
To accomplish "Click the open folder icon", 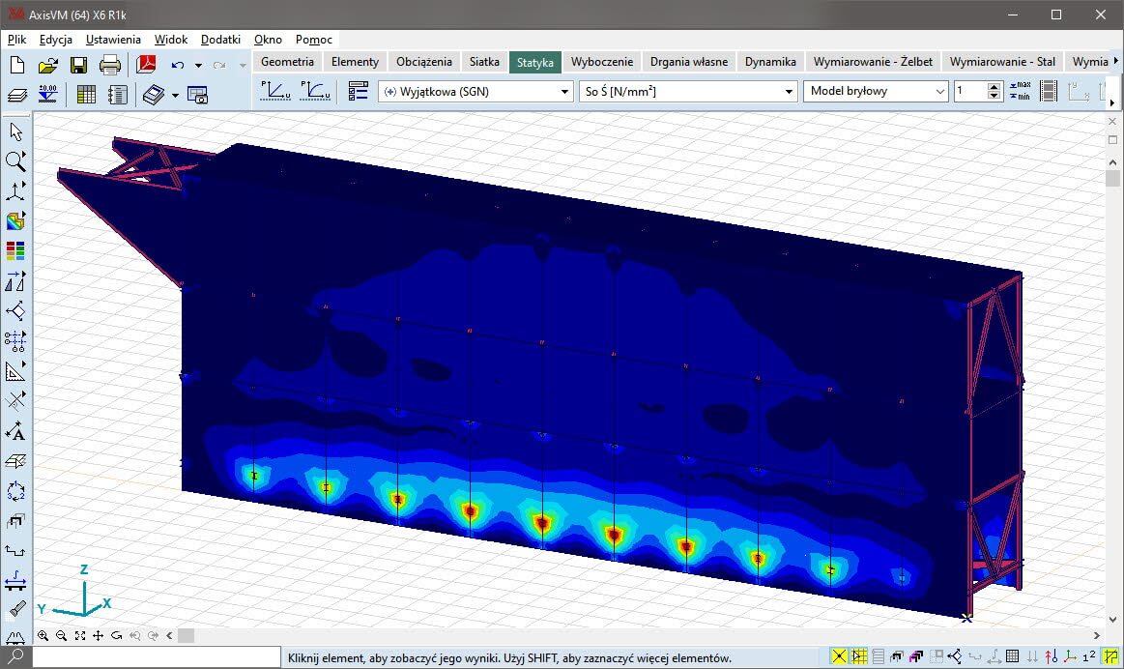I will click(x=47, y=66).
